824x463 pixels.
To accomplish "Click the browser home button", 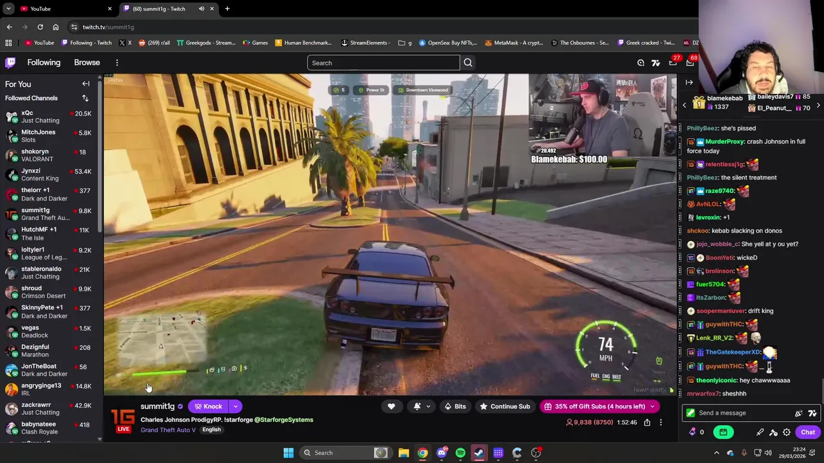I will pyautogui.click(x=55, y=27).
